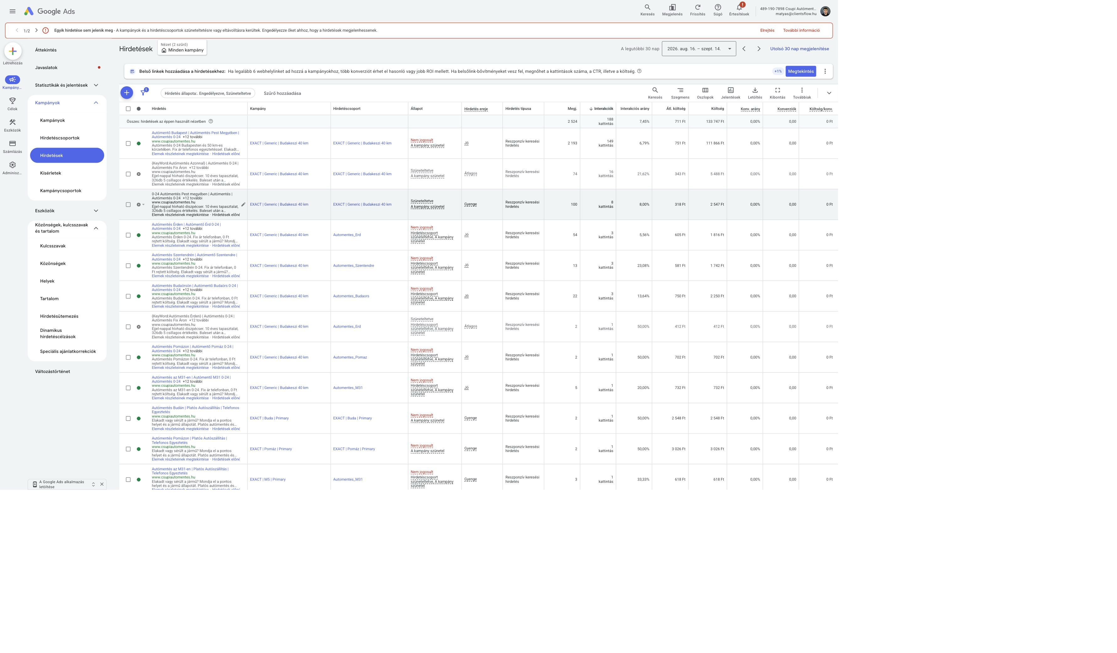The image size is (1117, 653).
Task: Click the Letöltés download icon
Action: click(755, 90)
